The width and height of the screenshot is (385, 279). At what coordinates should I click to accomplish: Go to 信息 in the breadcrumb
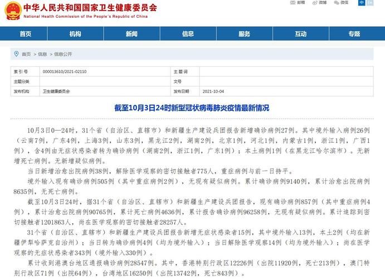pos(42,54)
